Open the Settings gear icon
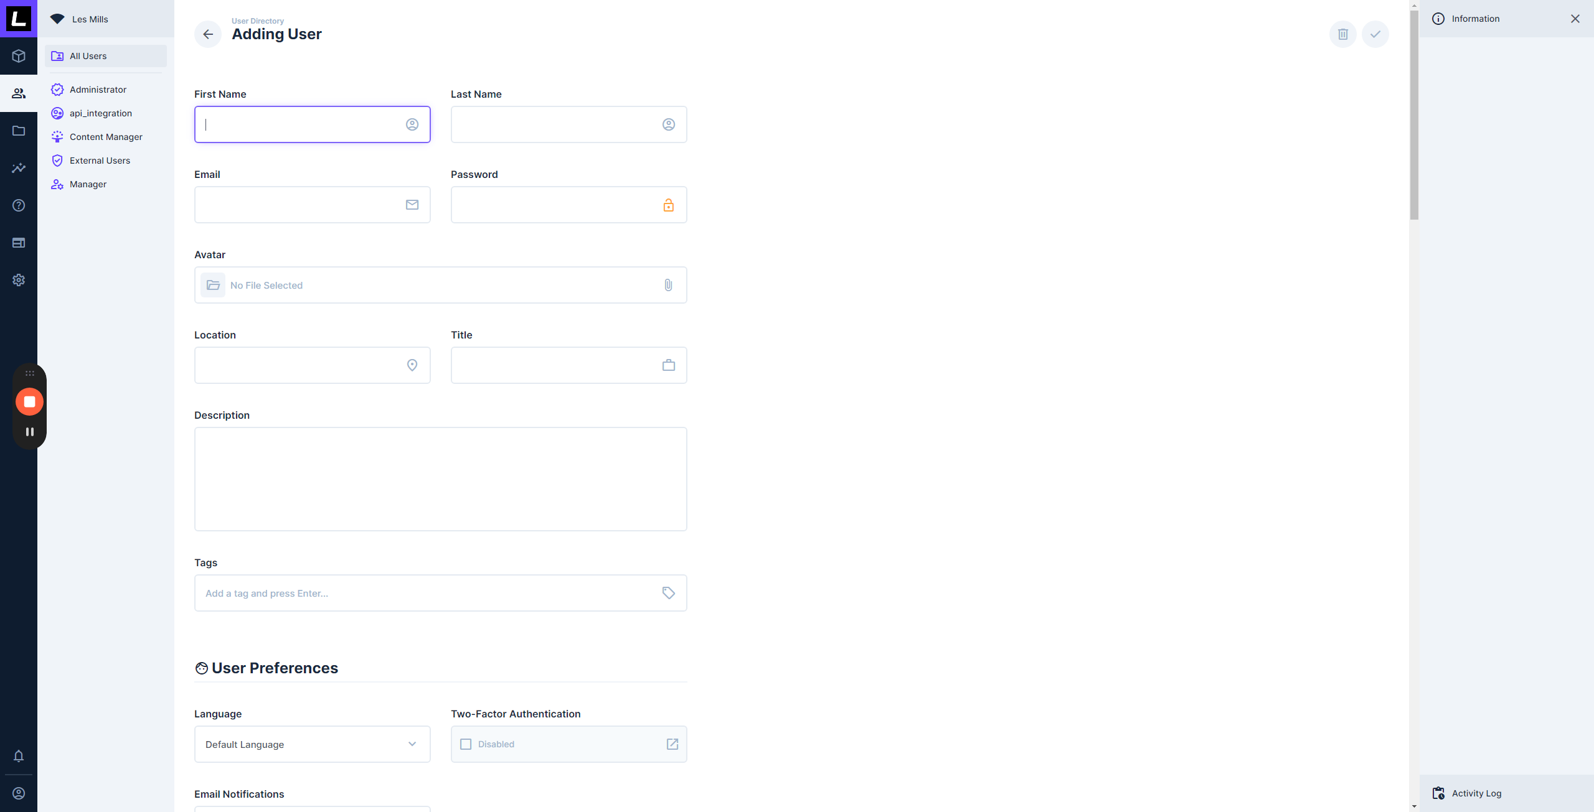 19,280
